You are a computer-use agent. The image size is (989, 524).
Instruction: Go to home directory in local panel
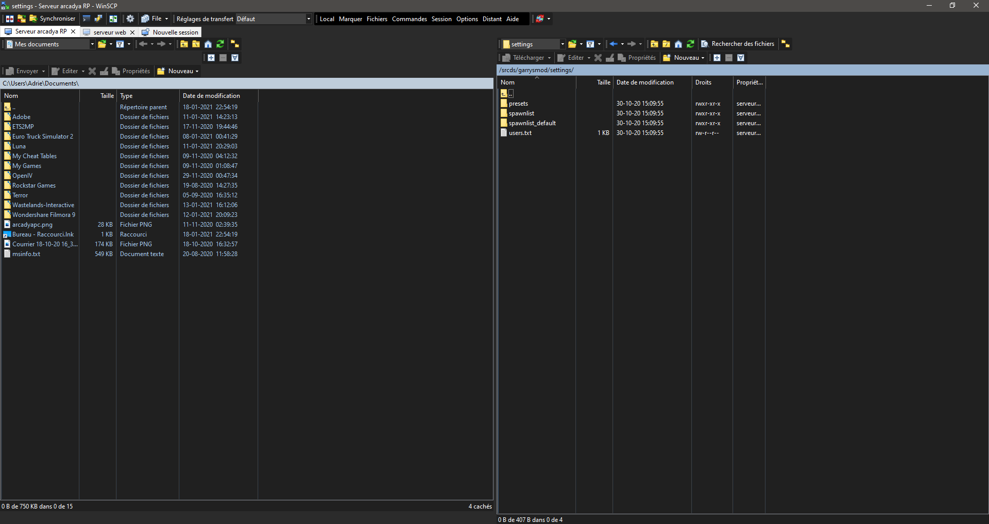pos(208,44)
